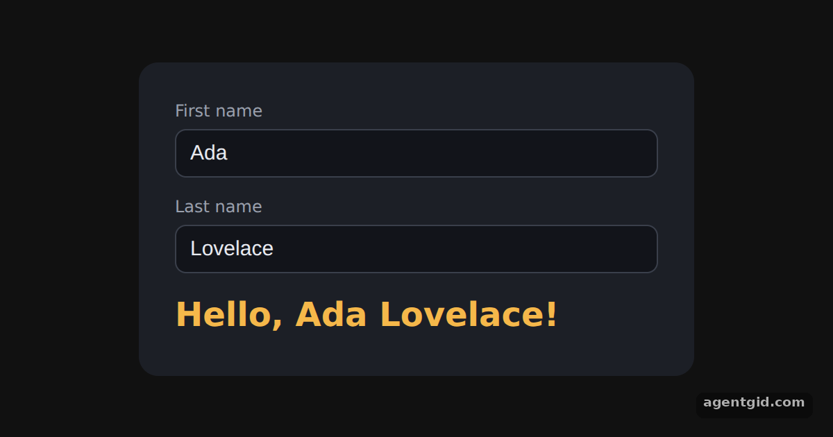Click the letter "L" starting the Last name value
Screen dimensions: 833x437
click(196, 248)
